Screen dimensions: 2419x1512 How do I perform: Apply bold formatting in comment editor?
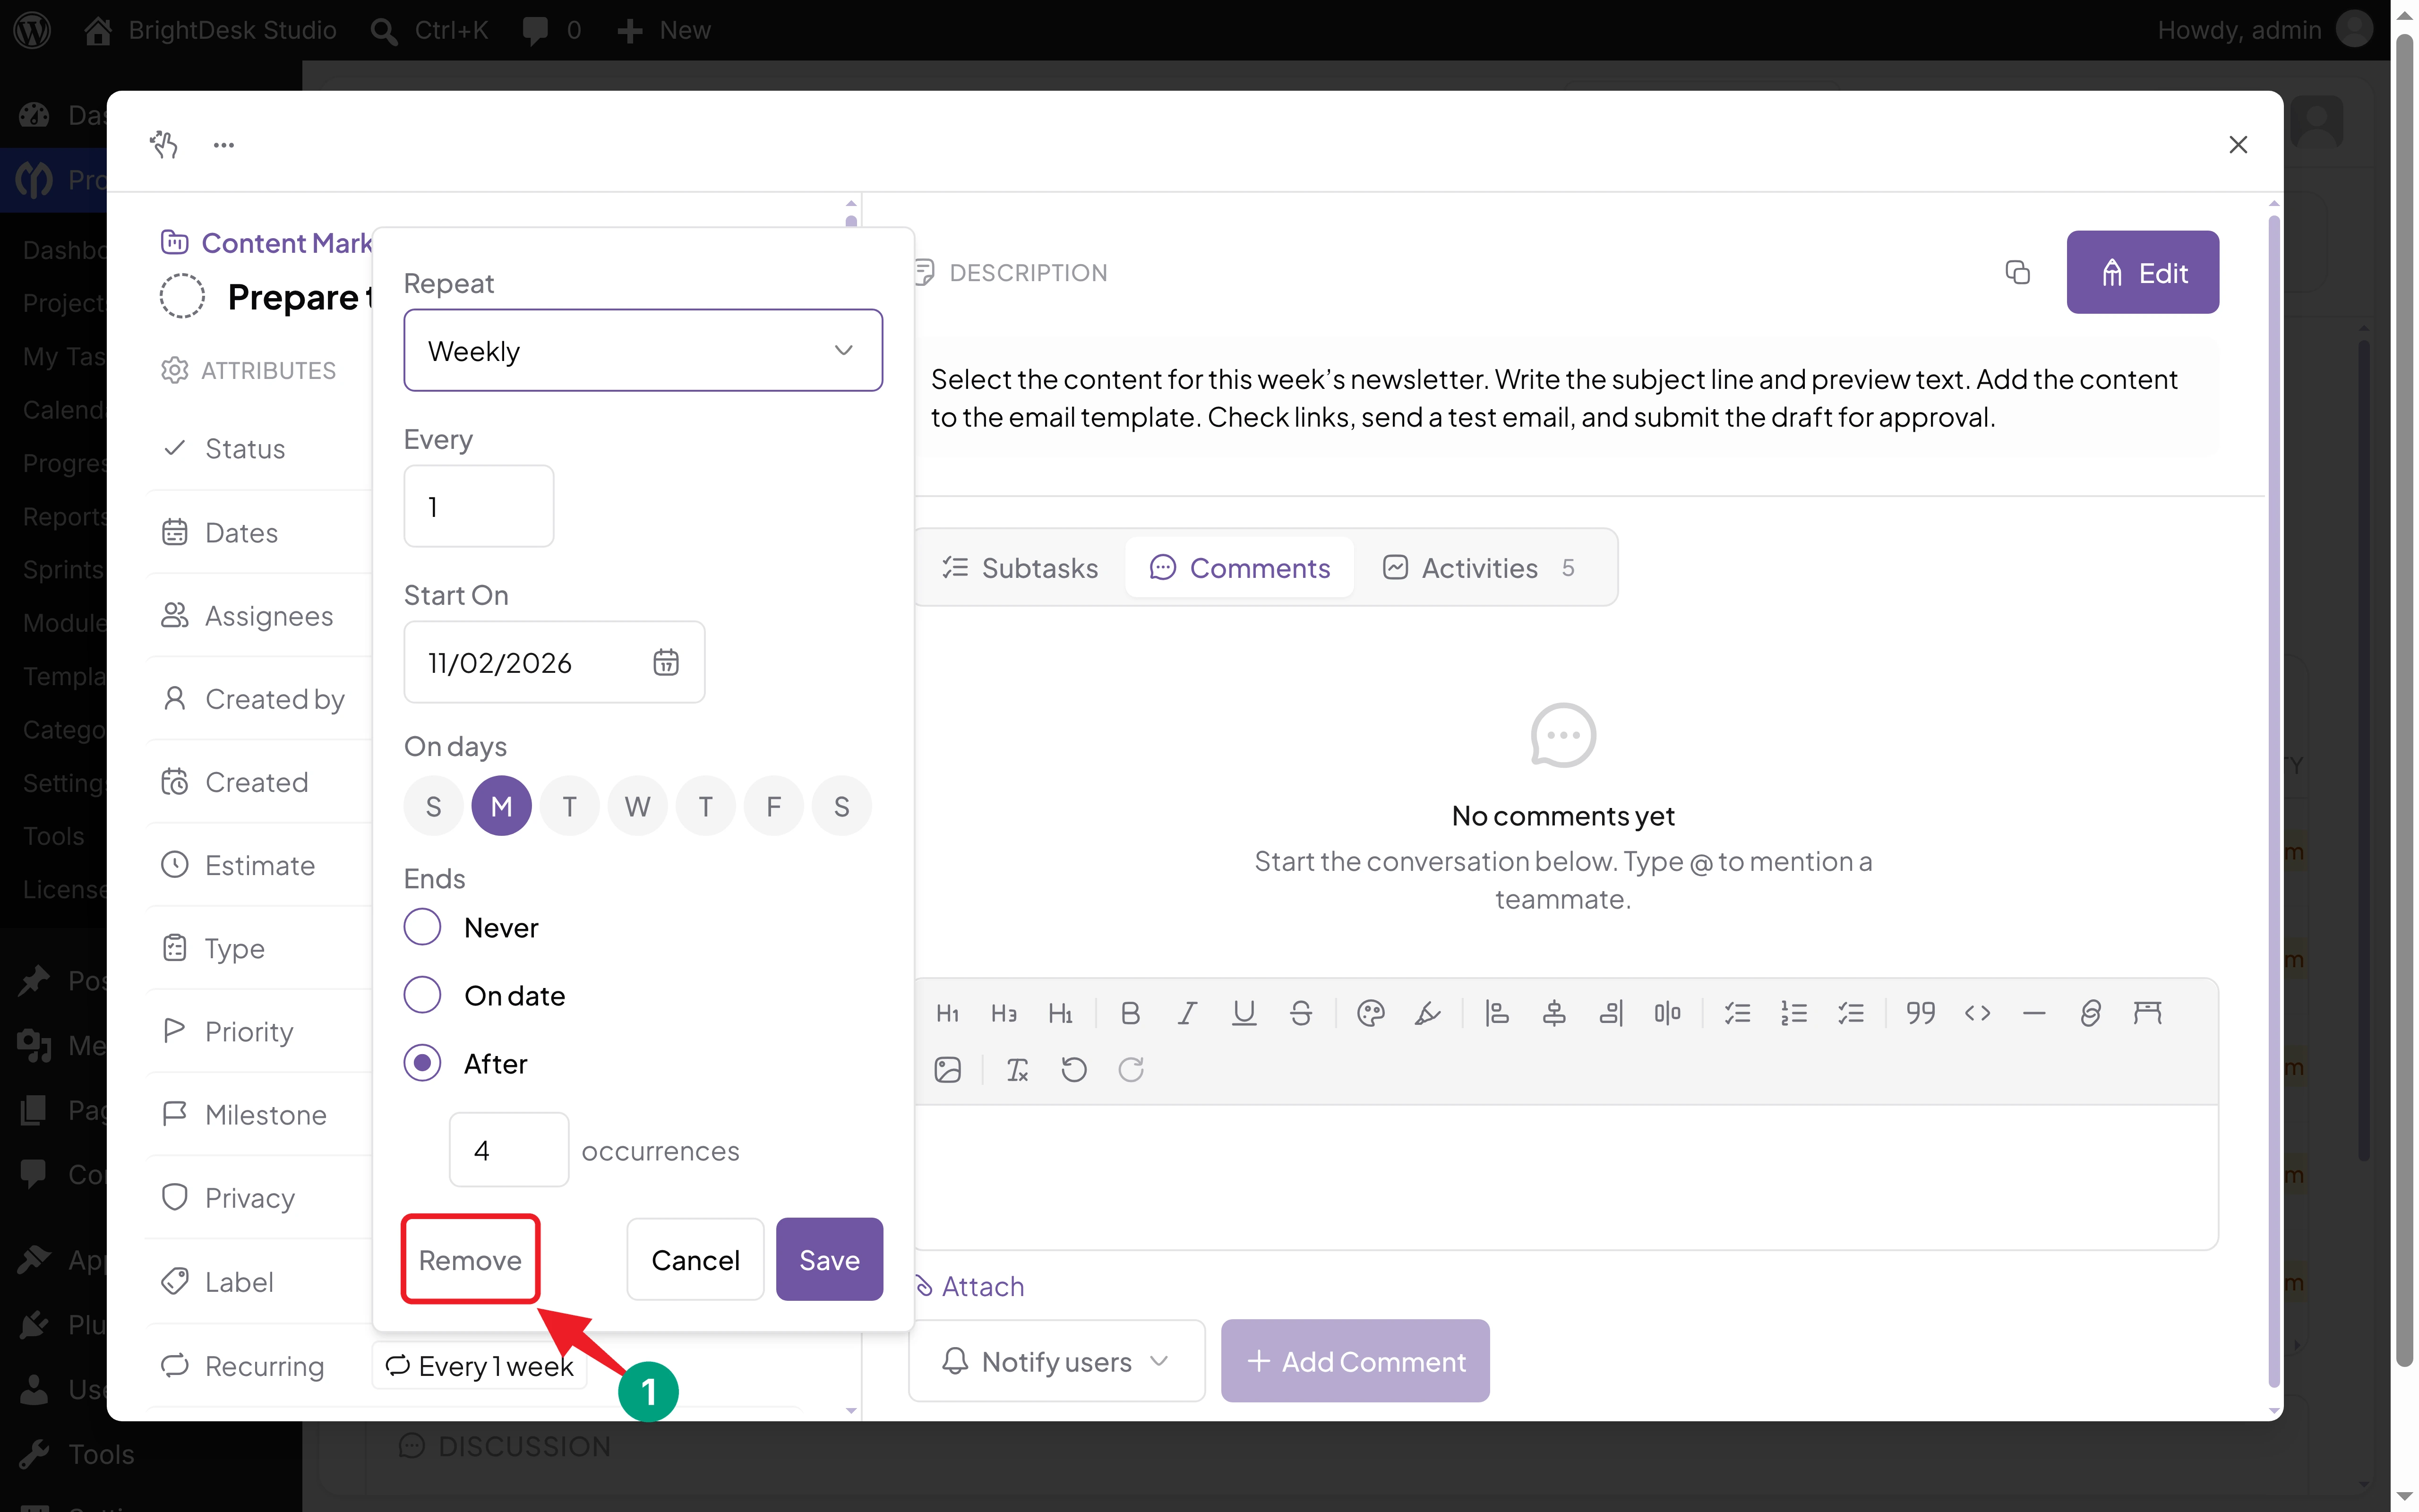tap(1131, 1013)
